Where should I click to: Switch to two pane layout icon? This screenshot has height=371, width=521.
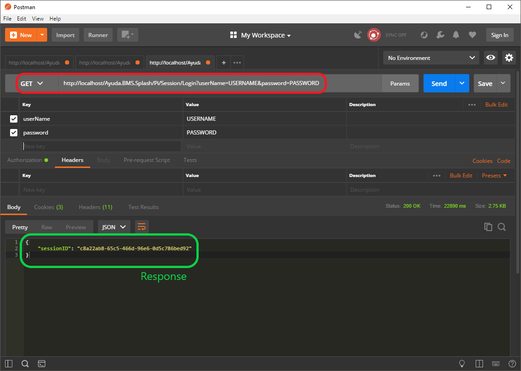(479, 364)
